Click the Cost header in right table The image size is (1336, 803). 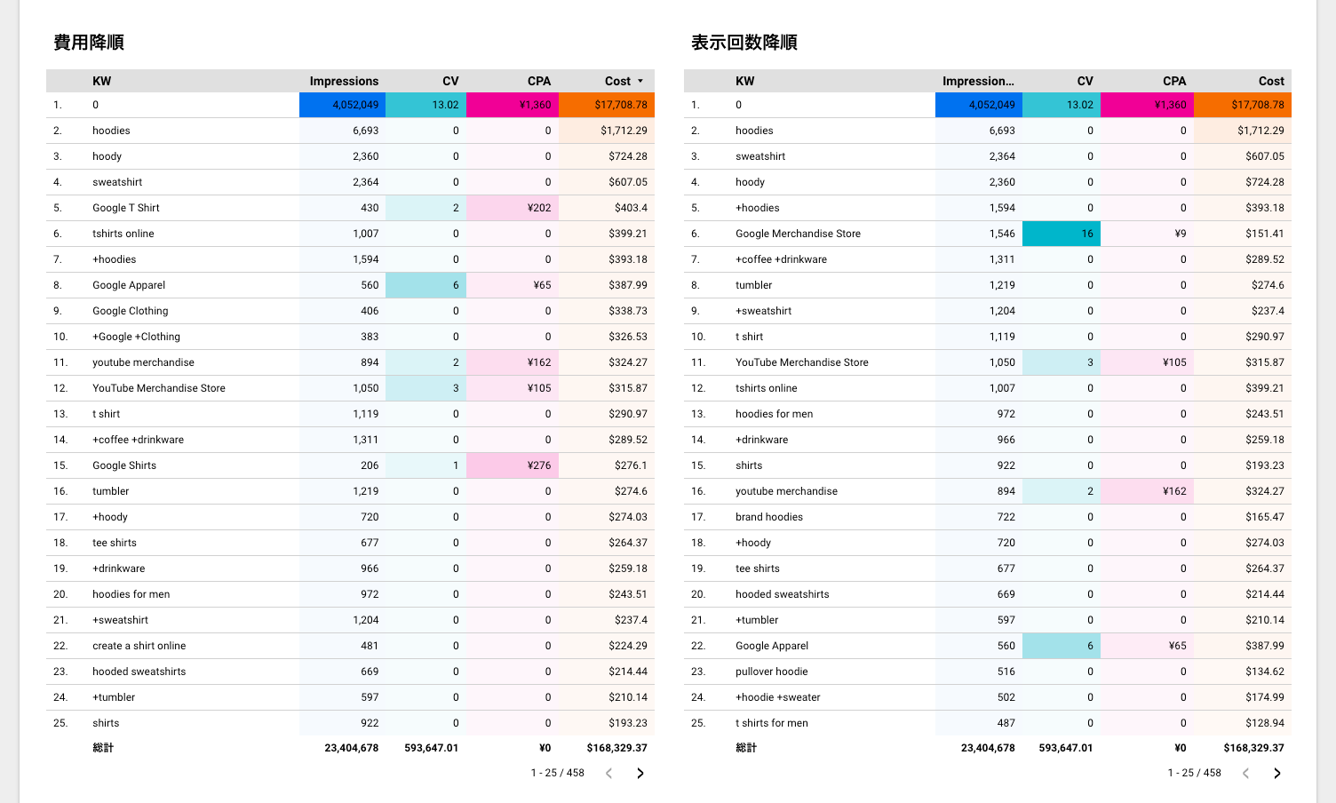(x=1271, y=81)
